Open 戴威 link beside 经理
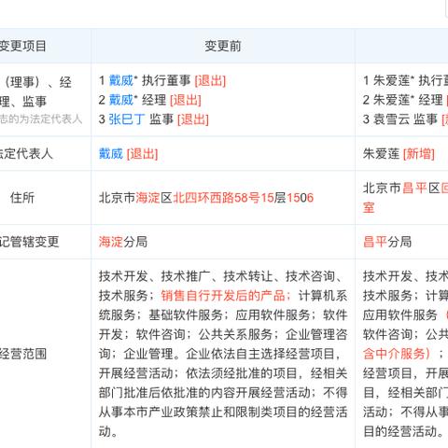Screen dimensions: 448x448 [120, 100]
